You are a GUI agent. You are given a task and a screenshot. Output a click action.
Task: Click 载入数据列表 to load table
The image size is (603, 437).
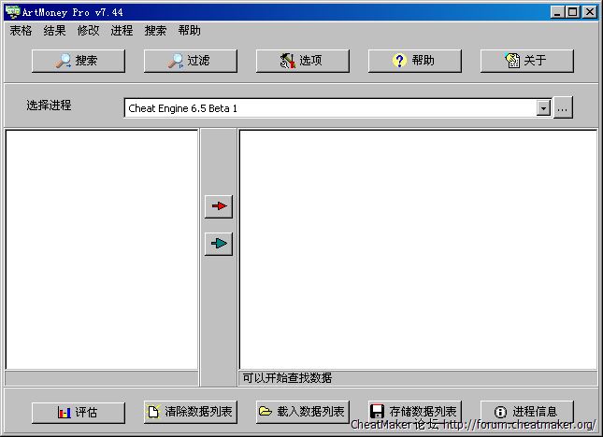point(302,412)
